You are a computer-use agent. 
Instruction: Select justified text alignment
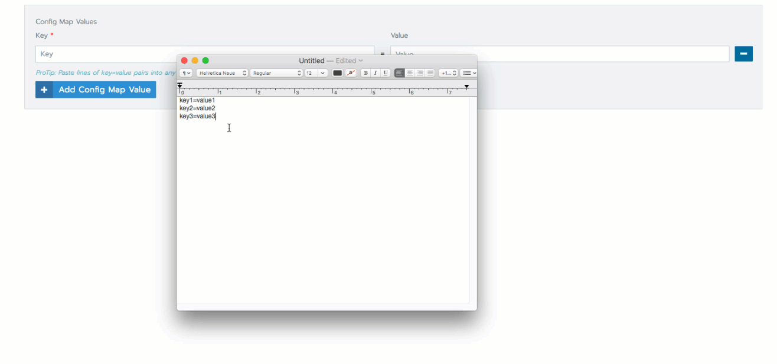430,72
